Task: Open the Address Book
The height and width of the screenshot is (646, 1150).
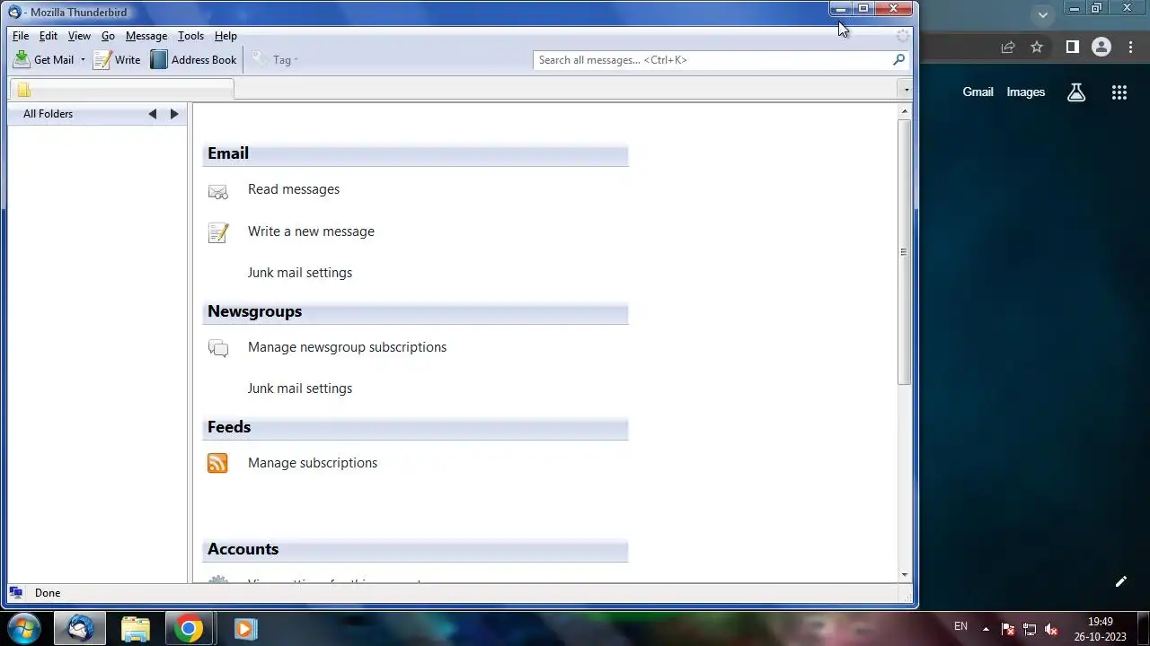Action: tap(193, 60)
